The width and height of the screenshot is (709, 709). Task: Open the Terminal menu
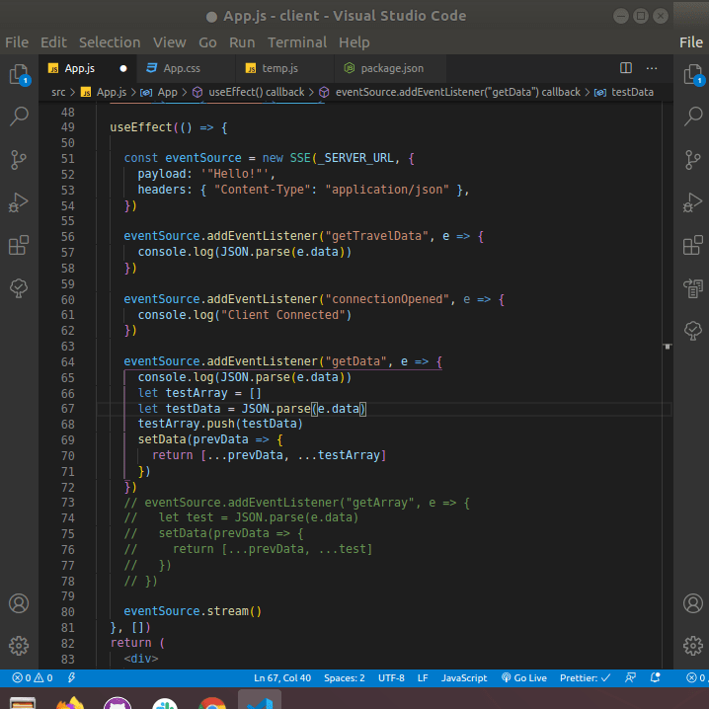coord(297,42)
